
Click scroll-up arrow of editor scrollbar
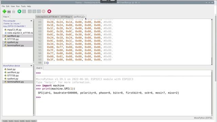(x=212, y=20)
